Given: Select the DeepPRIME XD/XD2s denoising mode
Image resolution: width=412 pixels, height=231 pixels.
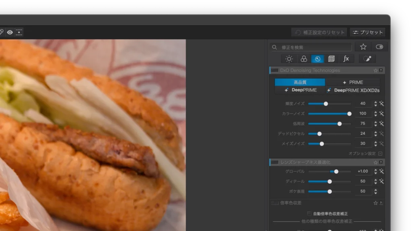Looking at the screenshot, I should click(353, 90).
